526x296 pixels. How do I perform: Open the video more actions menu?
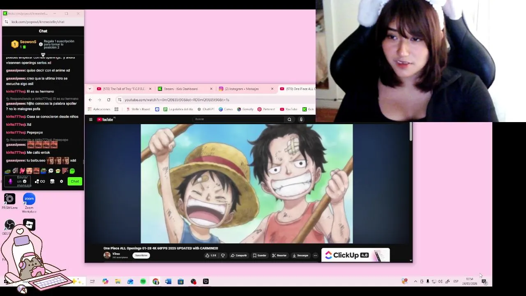pyautogui.click(x=315, y=255)
